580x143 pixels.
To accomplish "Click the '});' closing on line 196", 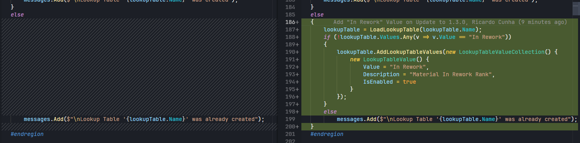I will point(342,97).
